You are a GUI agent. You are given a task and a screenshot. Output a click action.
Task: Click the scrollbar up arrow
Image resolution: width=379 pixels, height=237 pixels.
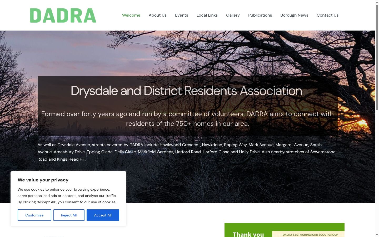[377, 2]
